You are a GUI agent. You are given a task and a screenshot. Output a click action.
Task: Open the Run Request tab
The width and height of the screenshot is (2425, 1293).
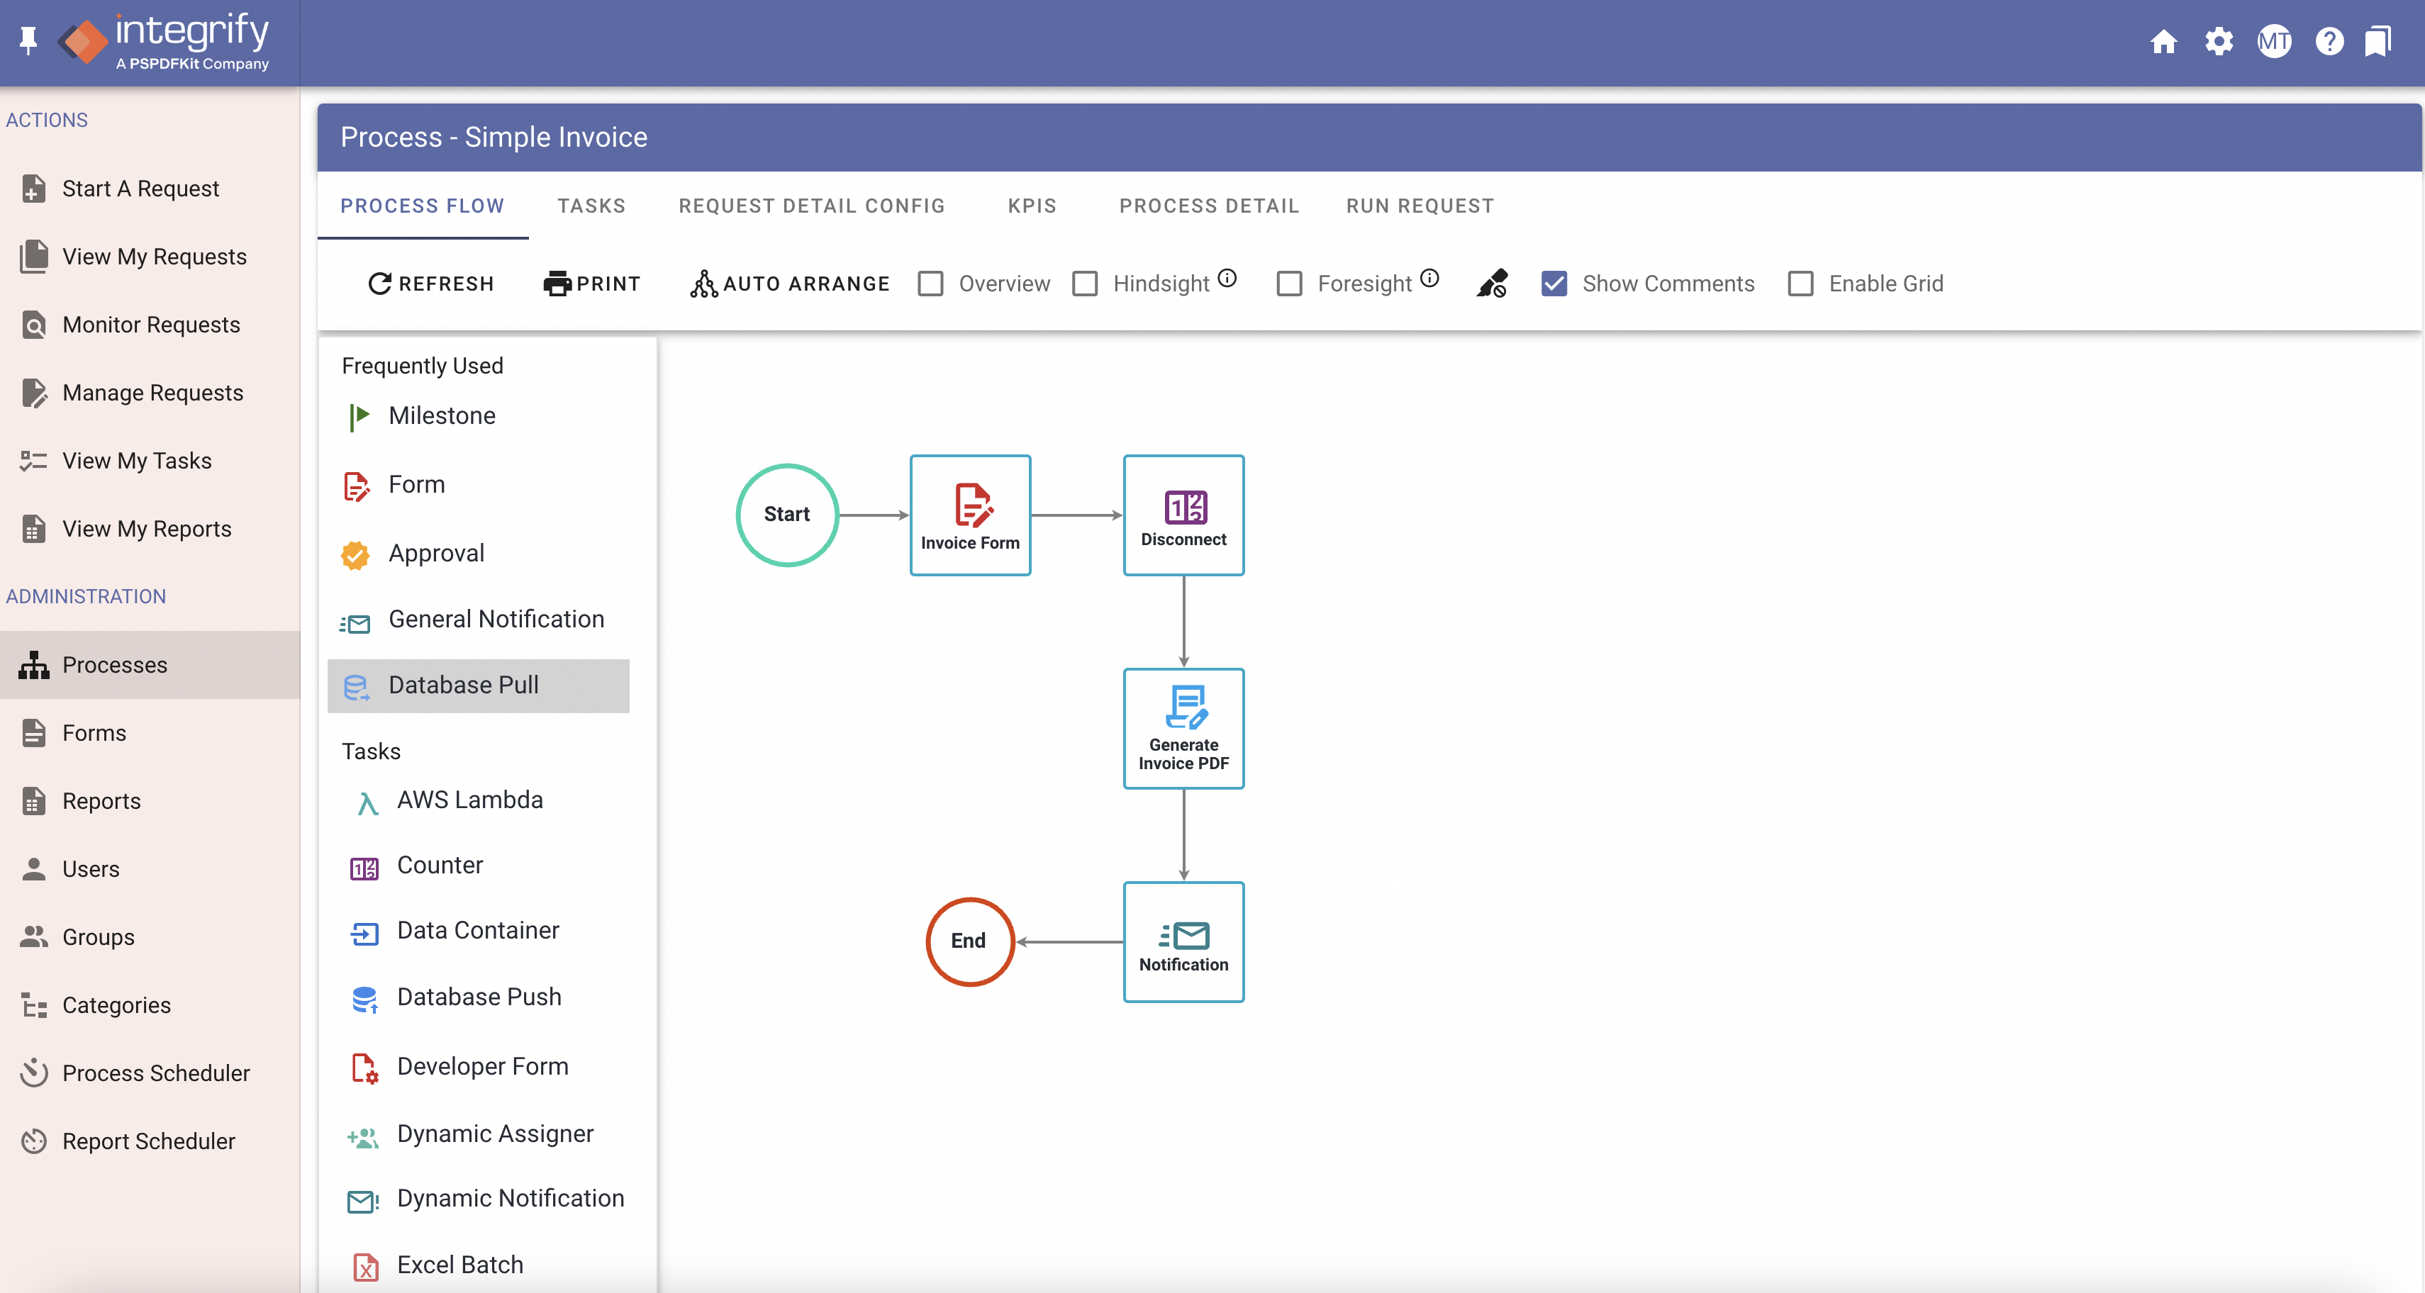[x=1420, y=206]
